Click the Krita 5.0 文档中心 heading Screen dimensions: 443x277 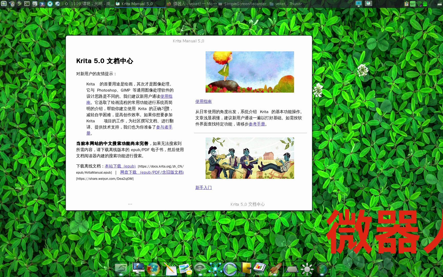(105, 61)
